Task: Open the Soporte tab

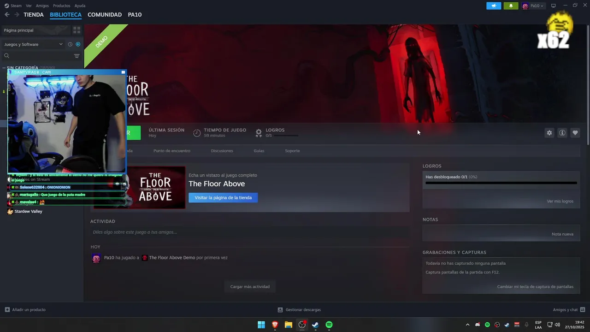Action: [292, 151]
